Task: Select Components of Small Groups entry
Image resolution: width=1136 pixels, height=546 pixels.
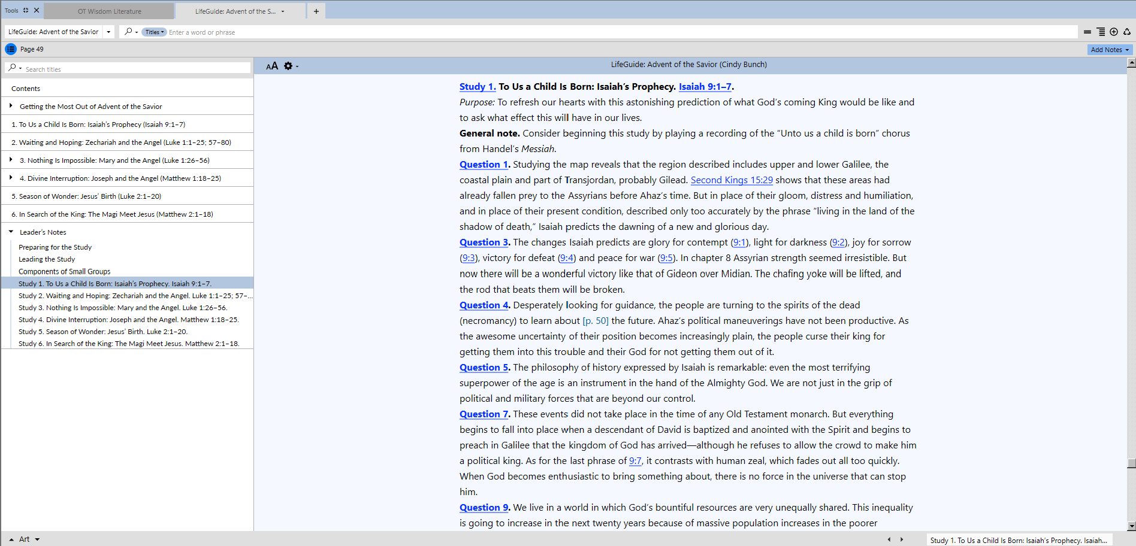Action: tap(65, 271)
